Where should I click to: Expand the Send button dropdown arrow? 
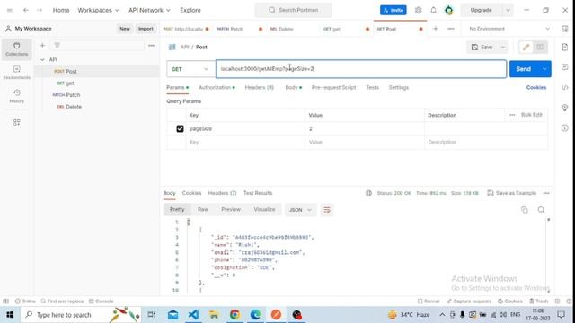tap(544, 69)
